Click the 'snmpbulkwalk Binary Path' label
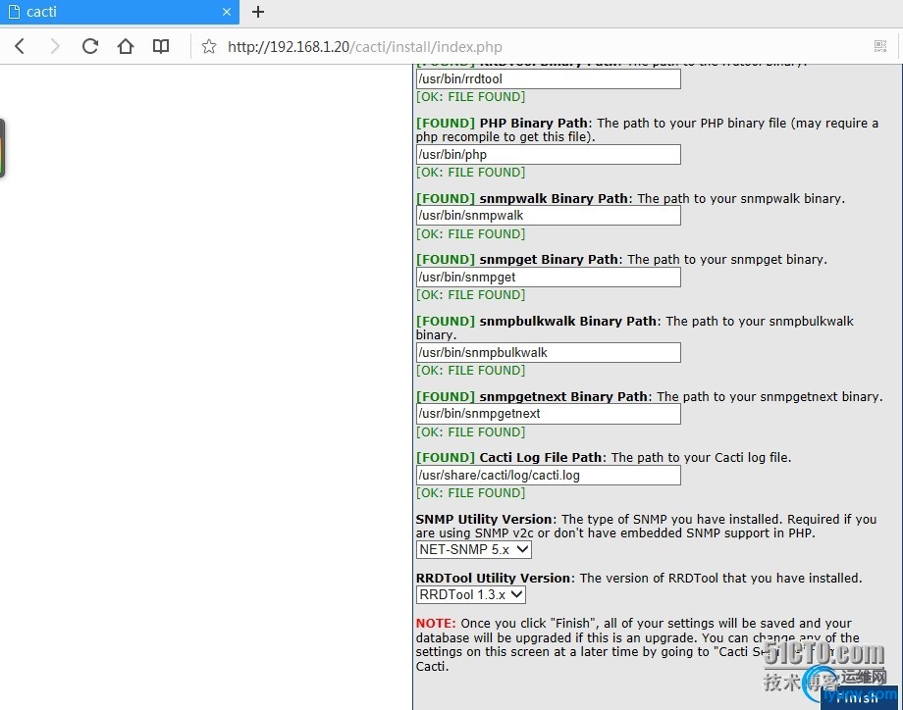The image size is (903, 710). pos(568,321)
